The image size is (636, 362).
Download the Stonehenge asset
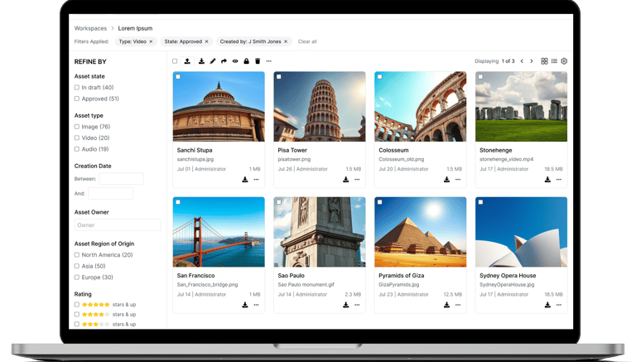[547, 180]
